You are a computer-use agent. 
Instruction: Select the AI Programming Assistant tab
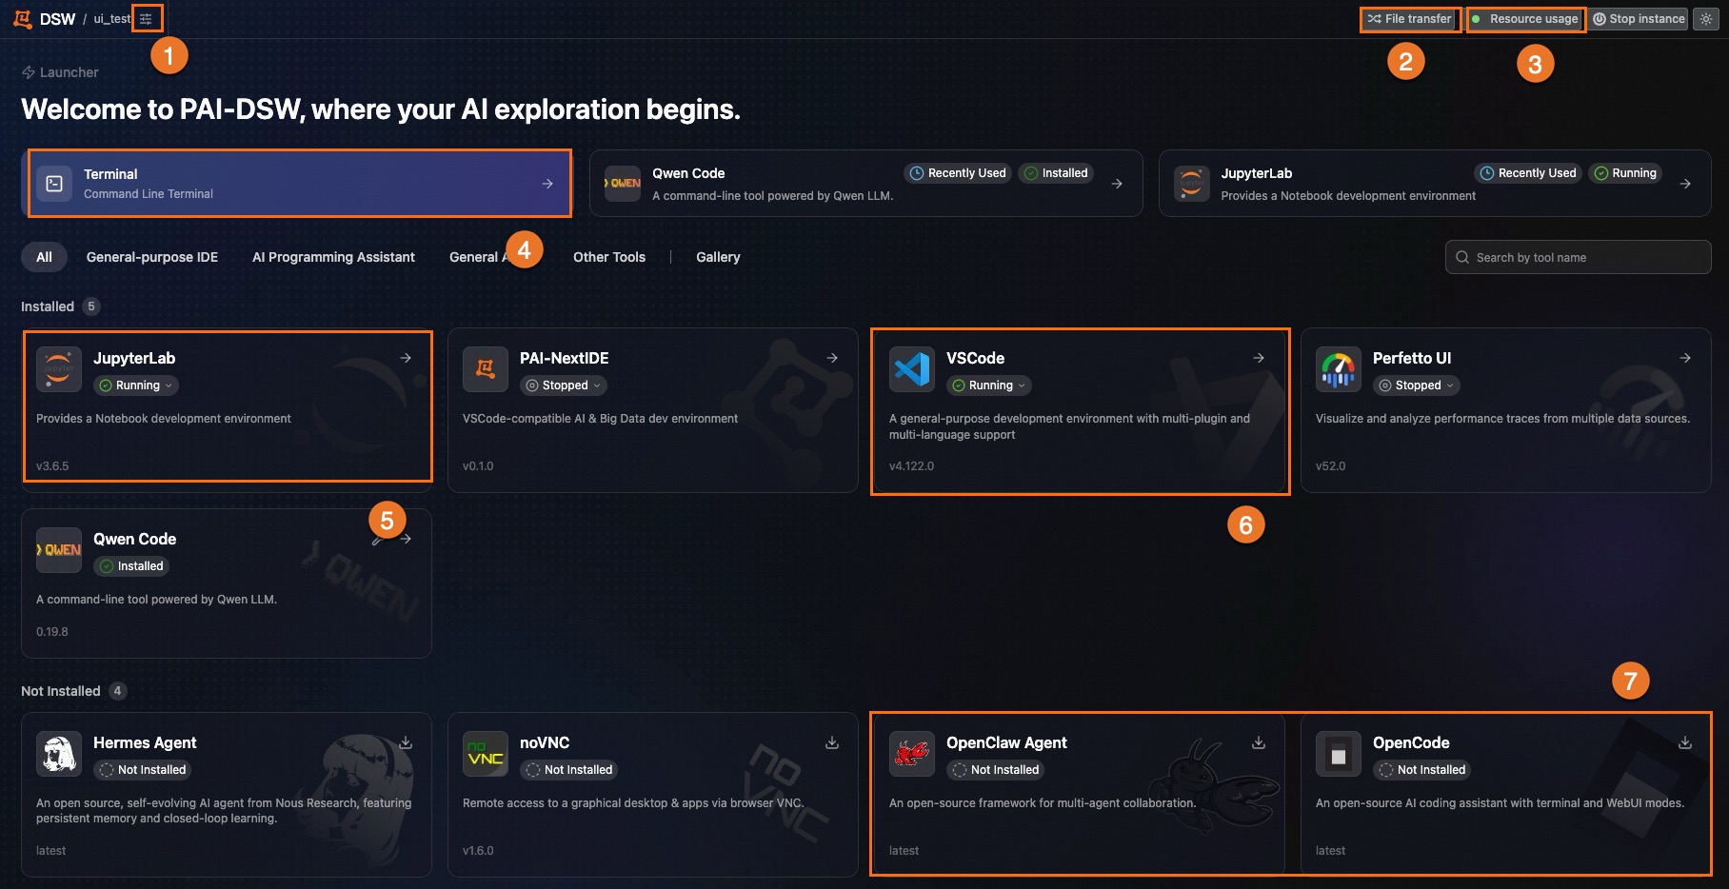point(333,257)
